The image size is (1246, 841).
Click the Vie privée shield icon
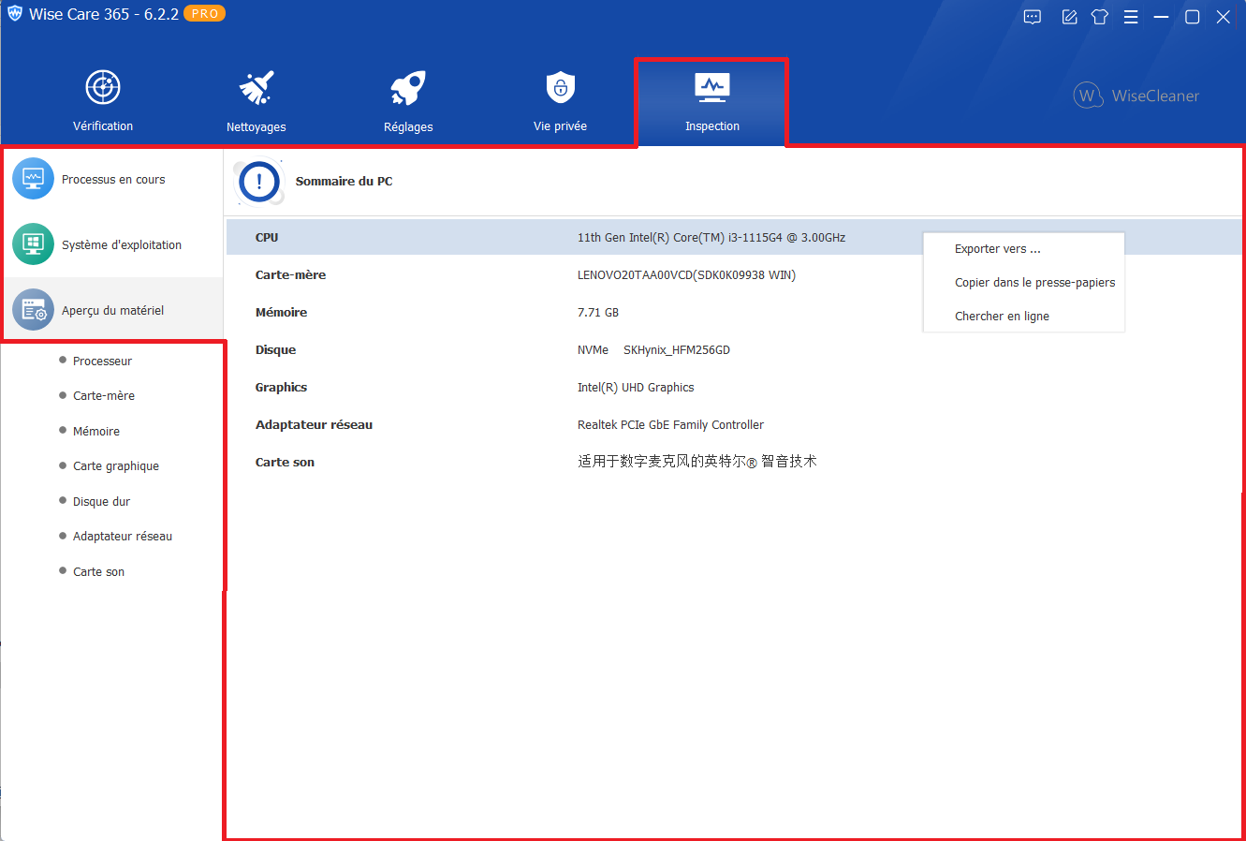560,87
